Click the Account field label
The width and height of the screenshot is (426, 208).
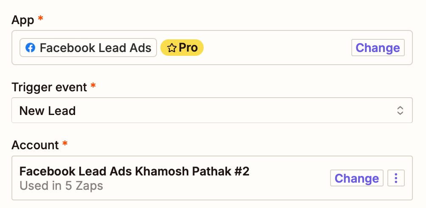35,145
